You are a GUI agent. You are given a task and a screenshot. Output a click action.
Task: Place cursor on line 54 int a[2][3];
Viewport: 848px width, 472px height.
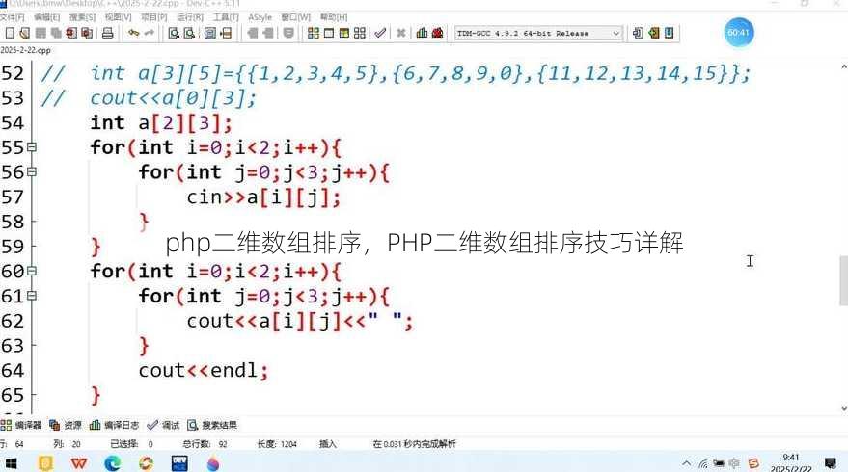coord(161,123)
